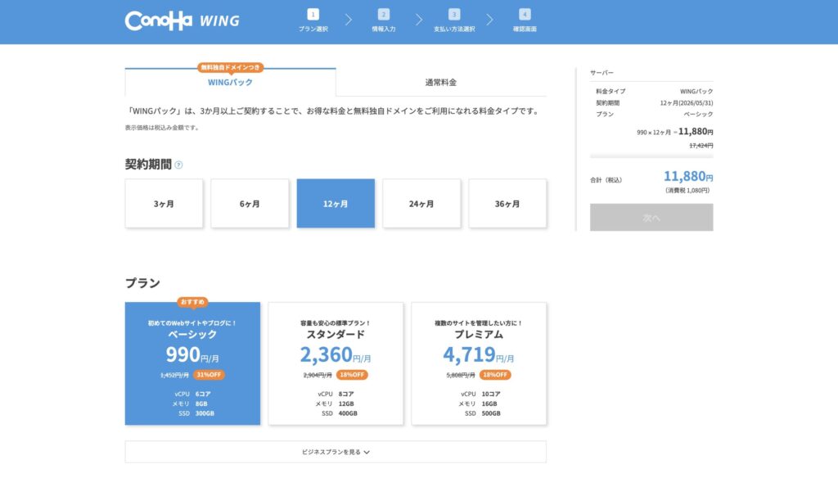Select the 12ヶ月 contract period
The width and height of the screenshot is (838, 478).
coord(336,204)
